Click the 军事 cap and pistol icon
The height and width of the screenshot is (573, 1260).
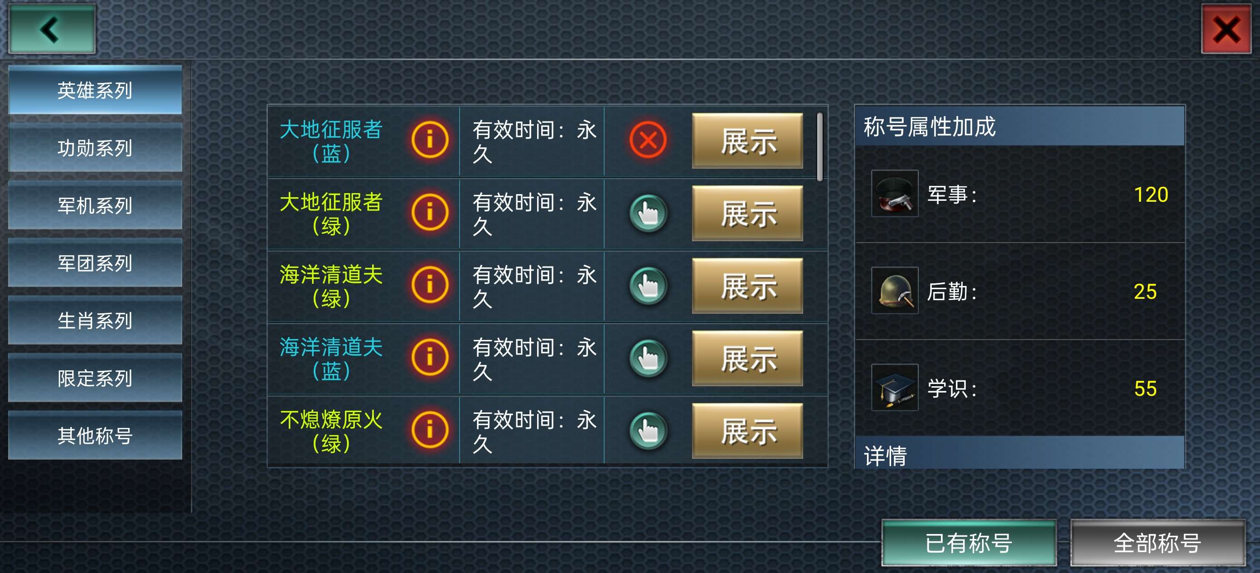895,194
